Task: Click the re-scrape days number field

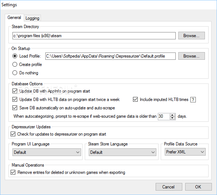Action: pyautogui.click(x=164, y=116)
